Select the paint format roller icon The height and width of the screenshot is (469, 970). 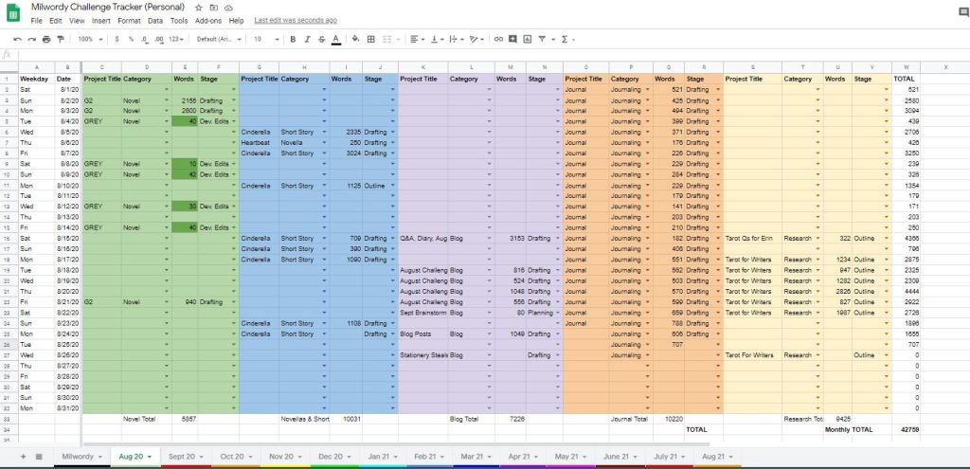coord(60,39)
